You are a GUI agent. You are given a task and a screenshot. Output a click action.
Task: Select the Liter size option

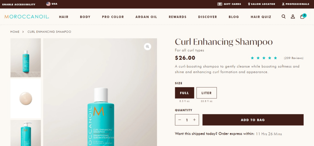click(206, 93)
